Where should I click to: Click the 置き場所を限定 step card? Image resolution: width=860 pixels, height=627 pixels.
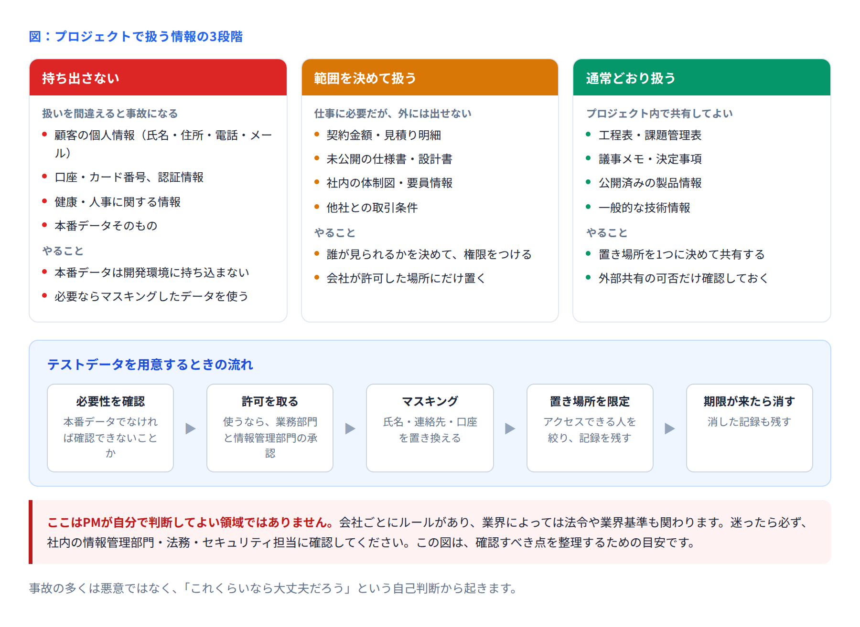coord(590,428)
